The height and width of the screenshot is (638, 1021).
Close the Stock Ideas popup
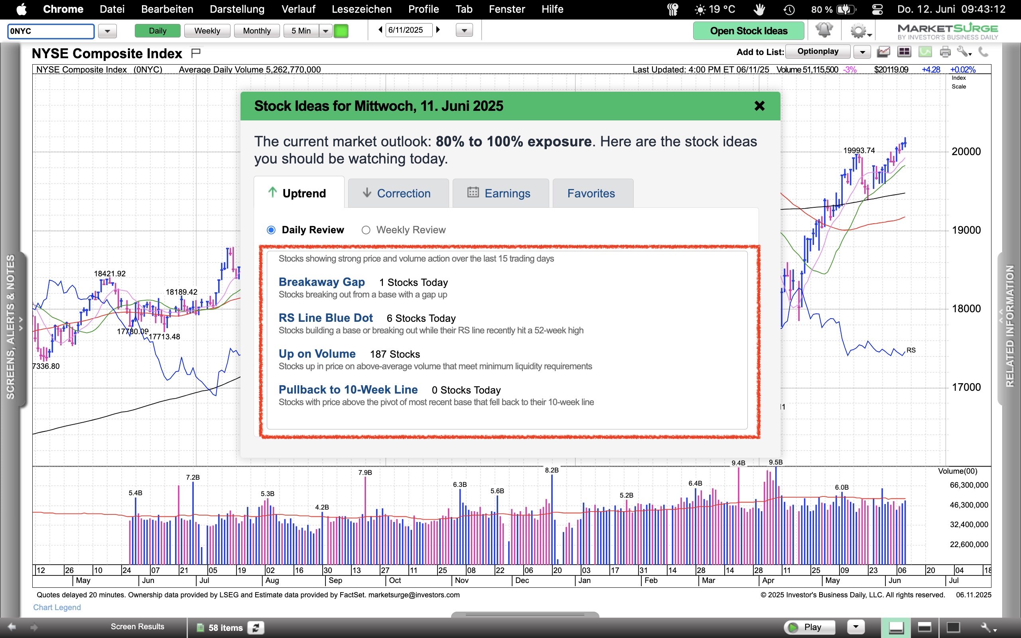(759, 106)
